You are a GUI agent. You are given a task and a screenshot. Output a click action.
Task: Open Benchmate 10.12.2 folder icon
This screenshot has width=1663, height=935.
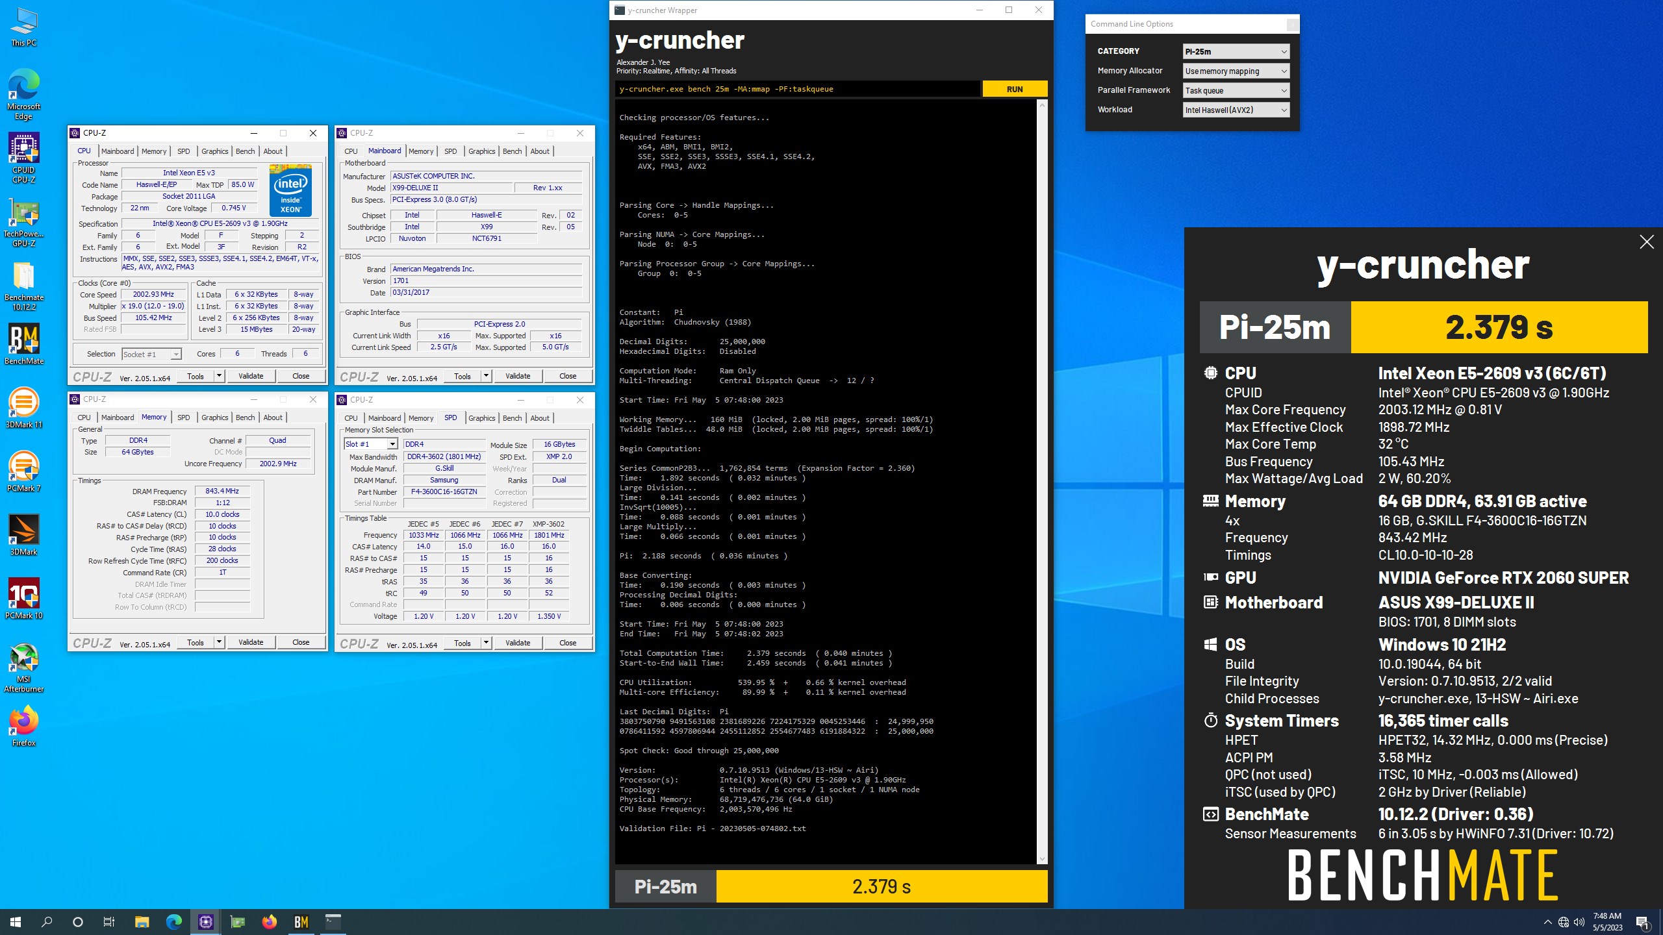tap(24, 286)
